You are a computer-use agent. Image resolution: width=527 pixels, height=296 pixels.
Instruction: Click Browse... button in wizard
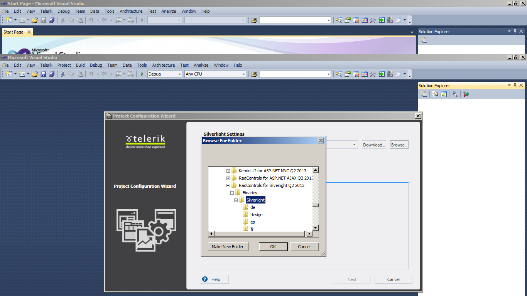pos(399,145)
